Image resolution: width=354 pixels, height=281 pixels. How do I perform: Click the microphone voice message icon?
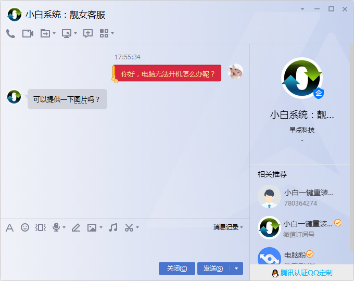pos(56,227)
